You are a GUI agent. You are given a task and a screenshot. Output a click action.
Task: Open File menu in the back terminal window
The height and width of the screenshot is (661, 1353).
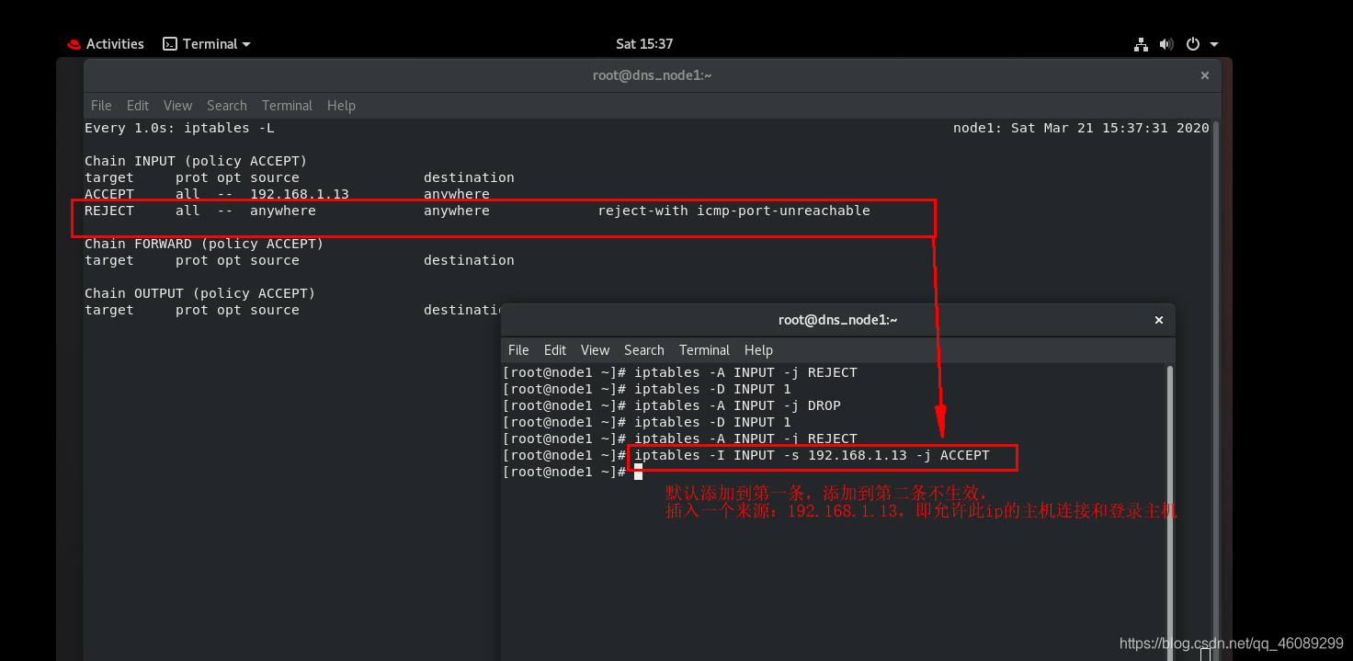click(101, 106)
